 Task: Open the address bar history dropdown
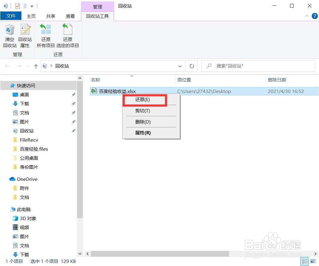180,66
